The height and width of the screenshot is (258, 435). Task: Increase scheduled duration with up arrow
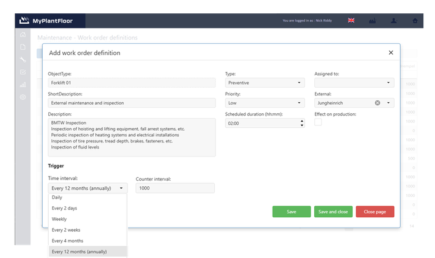301,121
